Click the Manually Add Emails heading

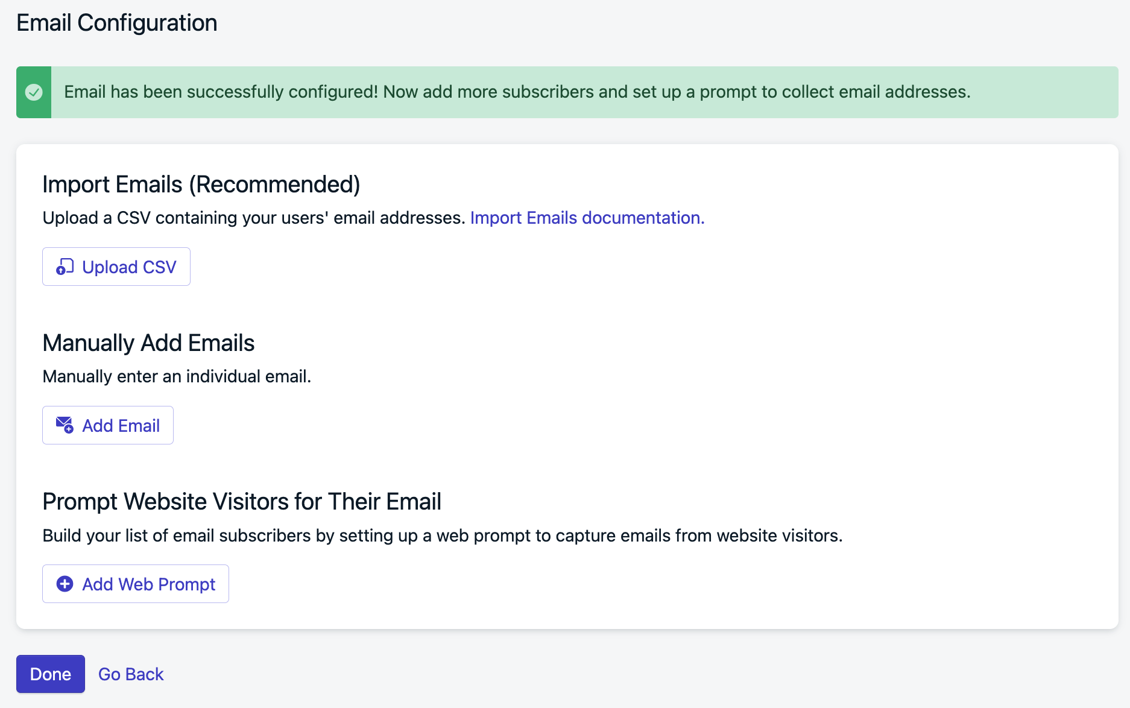tap(148, 343)
